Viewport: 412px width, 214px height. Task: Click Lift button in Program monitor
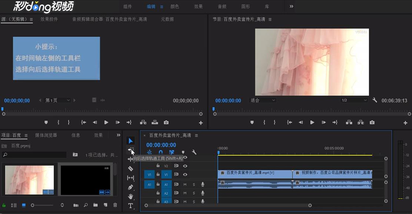pos(349,122)
